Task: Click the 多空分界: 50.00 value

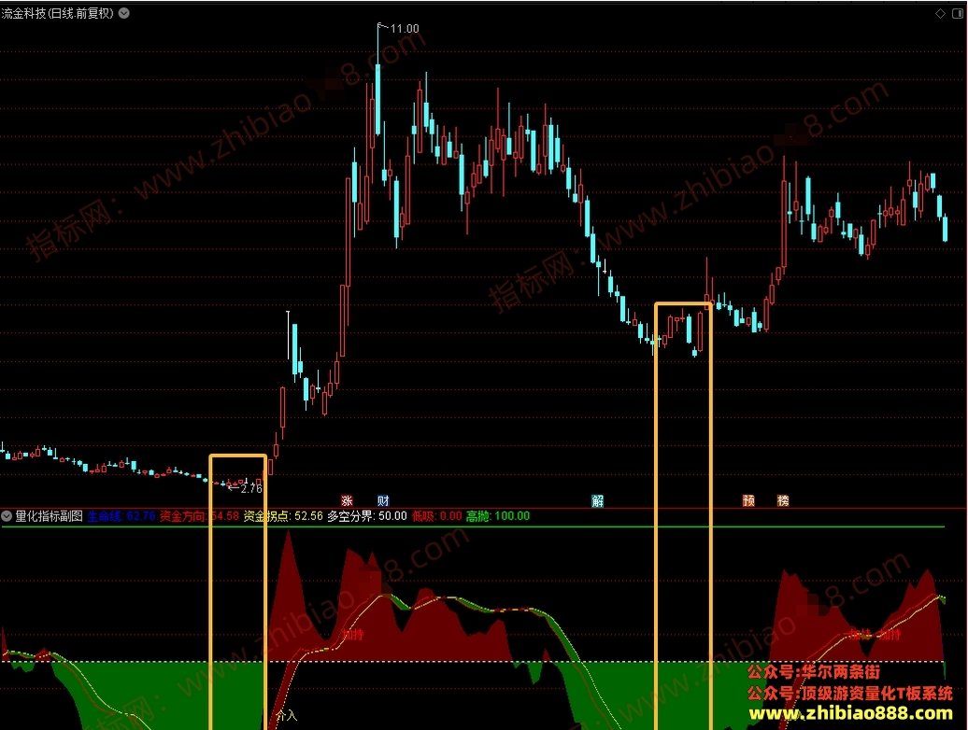Action: [367, 516]
